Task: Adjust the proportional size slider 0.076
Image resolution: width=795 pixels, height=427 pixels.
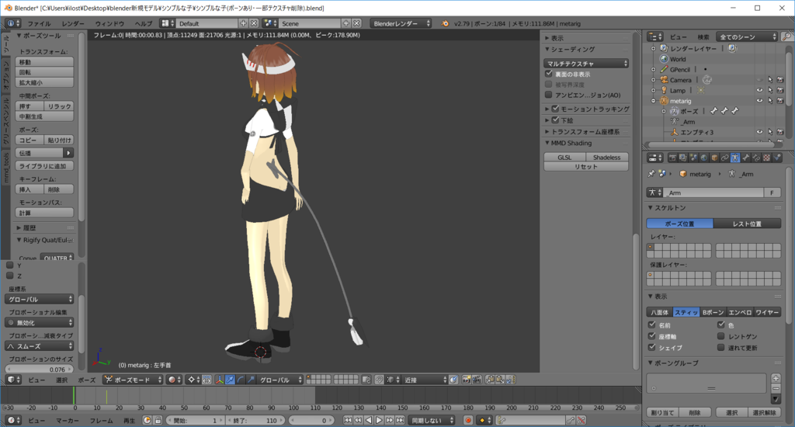Action: pos(40,370)
